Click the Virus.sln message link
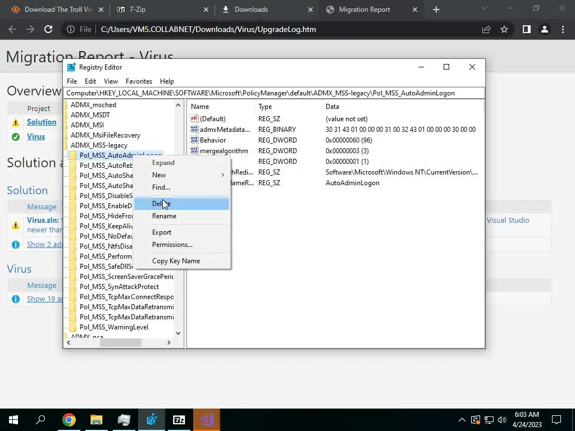This screenshot has height=431, width=575. click(43, 220)
